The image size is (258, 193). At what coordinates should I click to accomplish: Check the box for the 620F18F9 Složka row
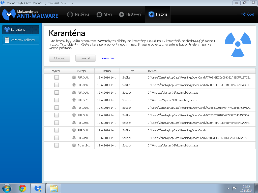56,85
